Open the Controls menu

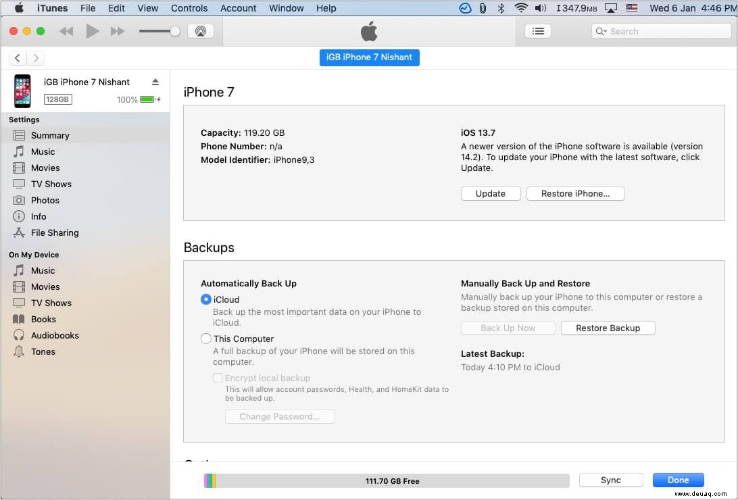(x=189, y=8)
